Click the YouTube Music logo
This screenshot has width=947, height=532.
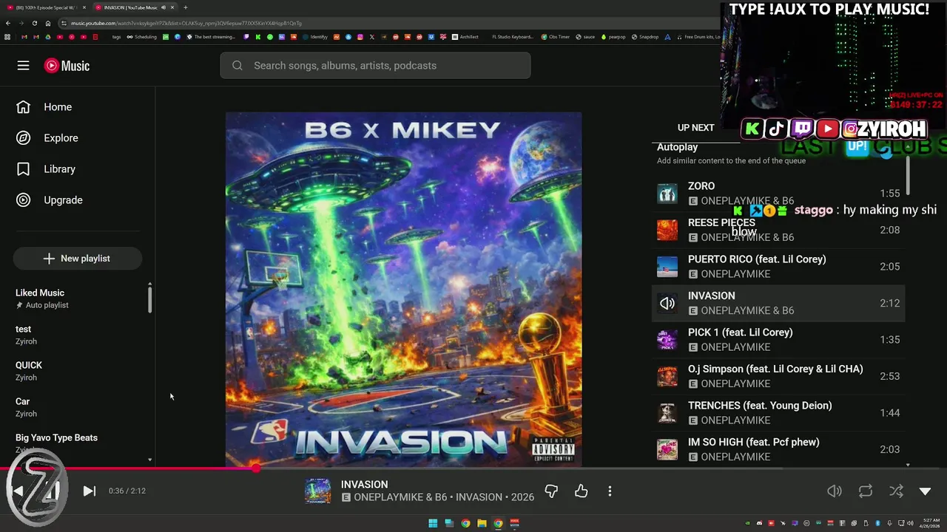pos(67,66)
